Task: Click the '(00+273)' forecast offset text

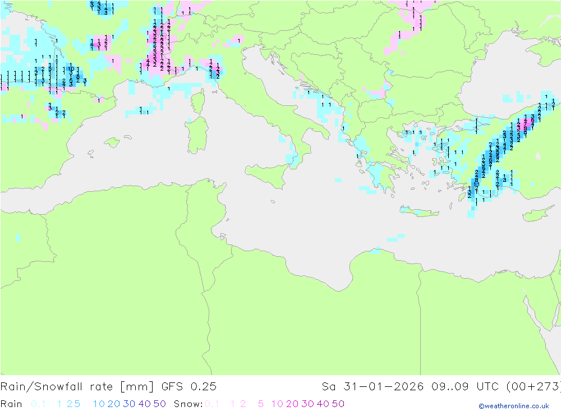Action: pos(534,387)
